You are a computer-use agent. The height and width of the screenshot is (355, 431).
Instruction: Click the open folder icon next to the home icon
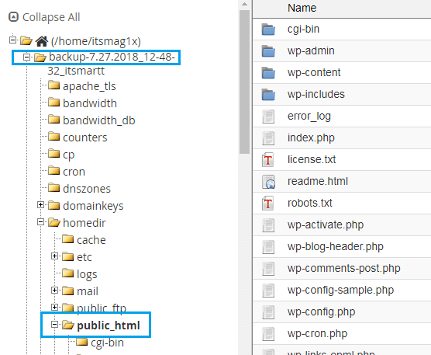[x=26, y=40]
